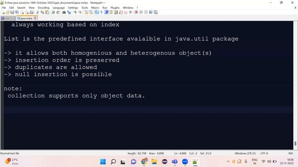Toggle file monitoring with the eye icon
Image resolution: width=298 pixels, height=167 pixels.
pos(130,13)
